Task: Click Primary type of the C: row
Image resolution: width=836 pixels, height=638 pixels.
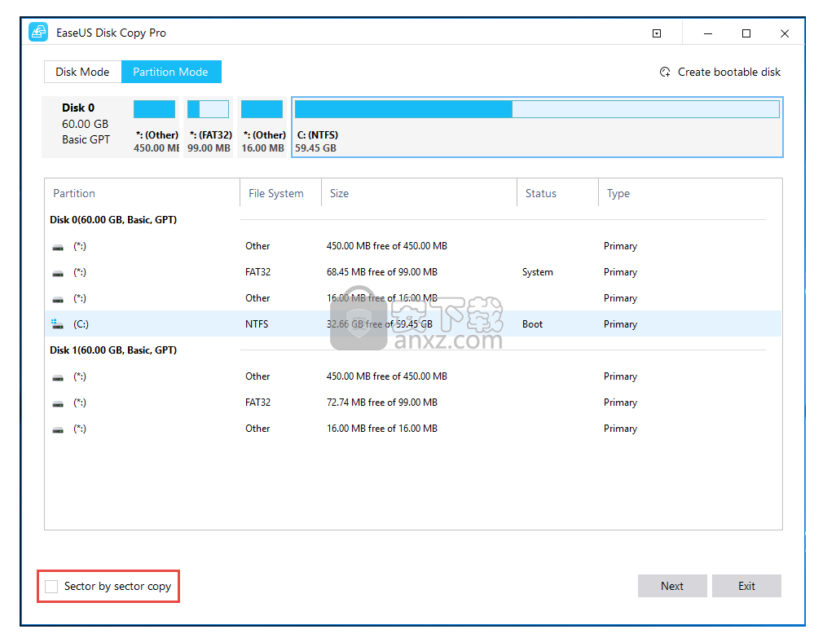Action: pyautogui.click(x=620, y=324)
